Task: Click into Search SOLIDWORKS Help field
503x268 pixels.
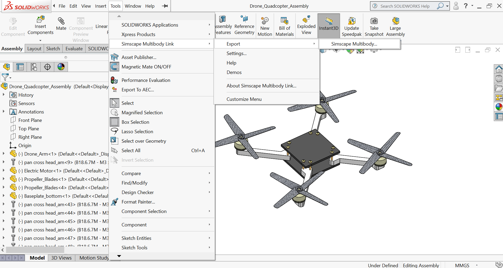Action: [x=405, y=6]
